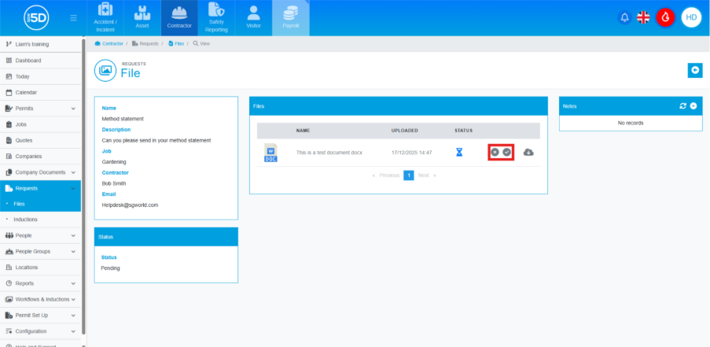This screenshot has width=710, height=347.
Task: Toggle the hamburger sidebar menu
Action: point(73,17)
